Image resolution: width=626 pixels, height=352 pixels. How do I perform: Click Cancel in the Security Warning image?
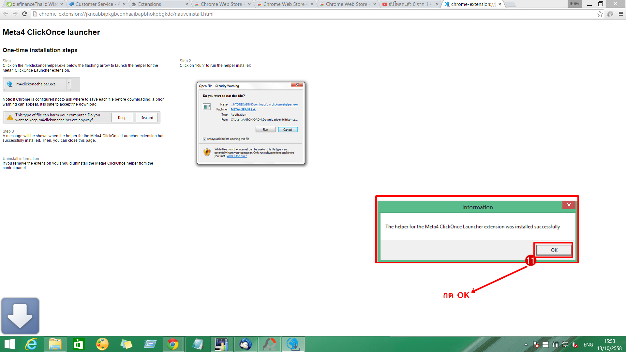coord(288,130)
